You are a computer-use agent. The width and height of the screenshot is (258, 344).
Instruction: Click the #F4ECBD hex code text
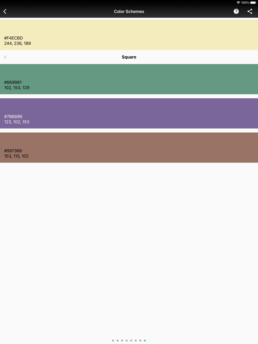13,38
